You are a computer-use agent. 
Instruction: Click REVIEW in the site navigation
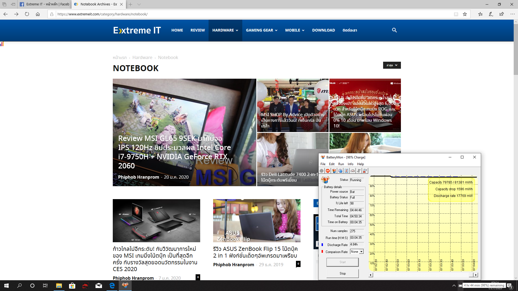point(198,30)
